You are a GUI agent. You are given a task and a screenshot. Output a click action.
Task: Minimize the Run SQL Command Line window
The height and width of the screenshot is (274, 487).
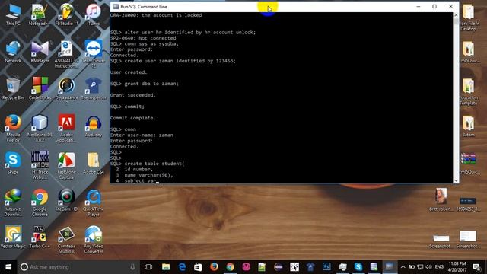(x=419, y=7)
